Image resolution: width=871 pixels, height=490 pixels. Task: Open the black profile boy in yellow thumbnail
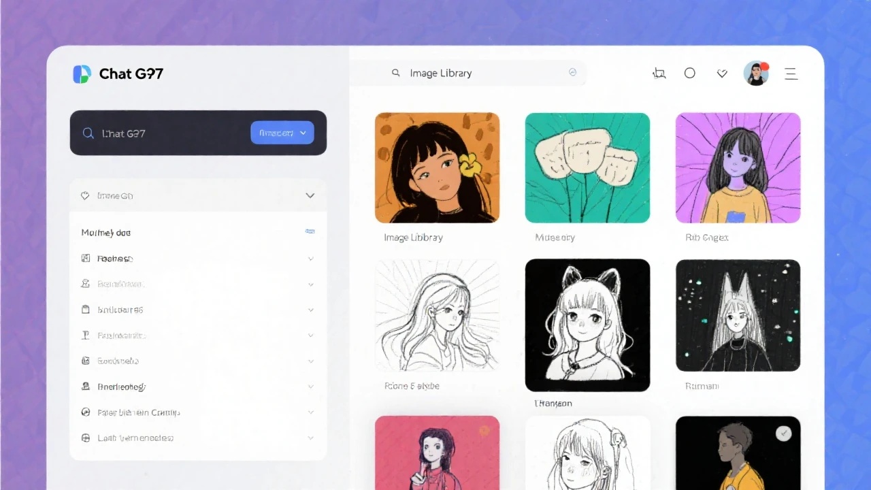pos(738,453)
